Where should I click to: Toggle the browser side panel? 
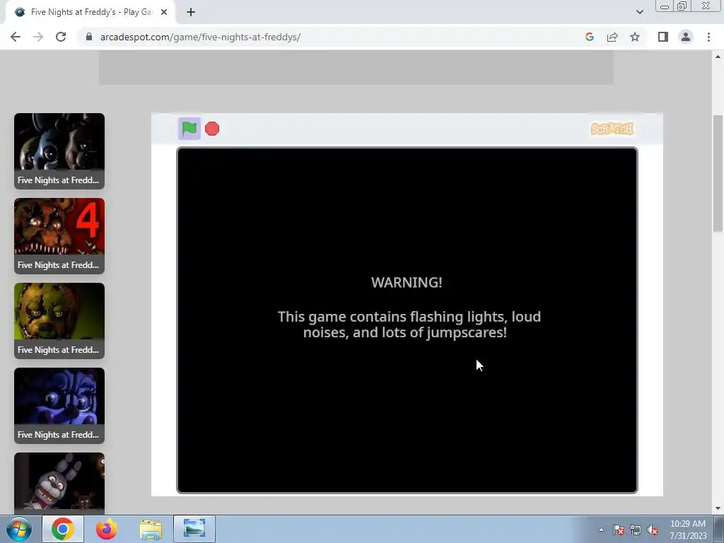[x=663, y=37]
